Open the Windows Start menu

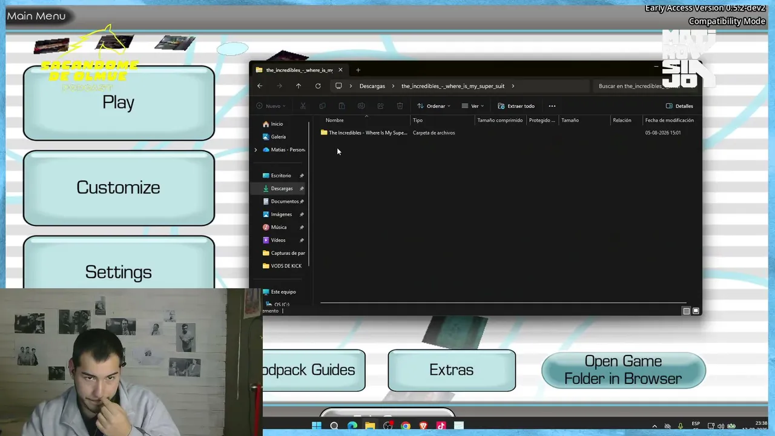coord(316,426)
